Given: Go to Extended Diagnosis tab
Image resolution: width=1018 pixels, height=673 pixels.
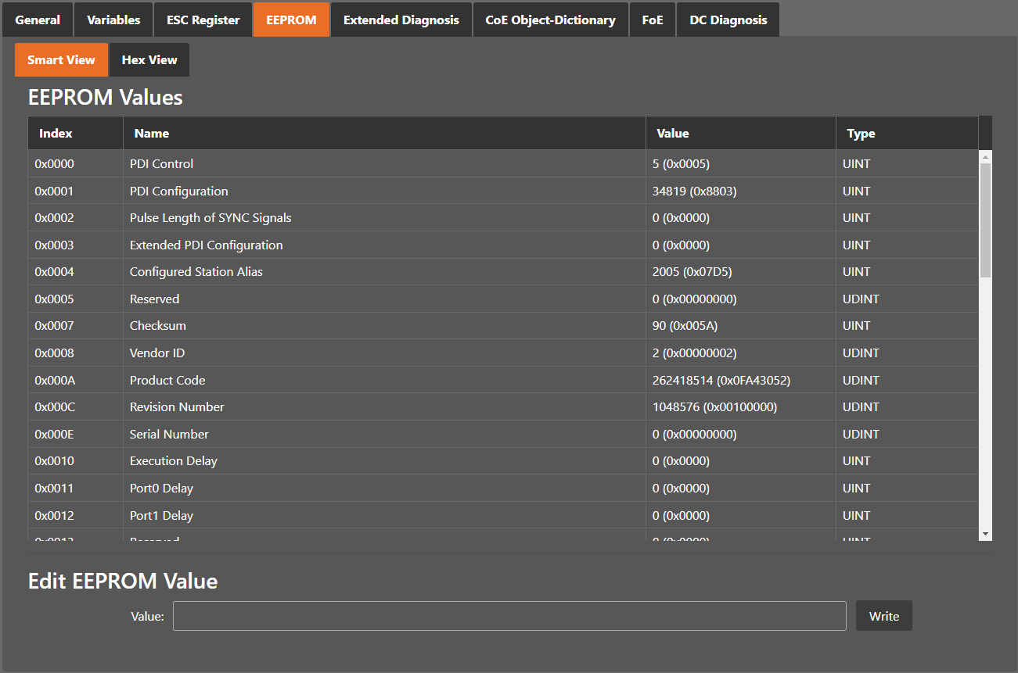Looking at the screenshot, I should (401, 20).
